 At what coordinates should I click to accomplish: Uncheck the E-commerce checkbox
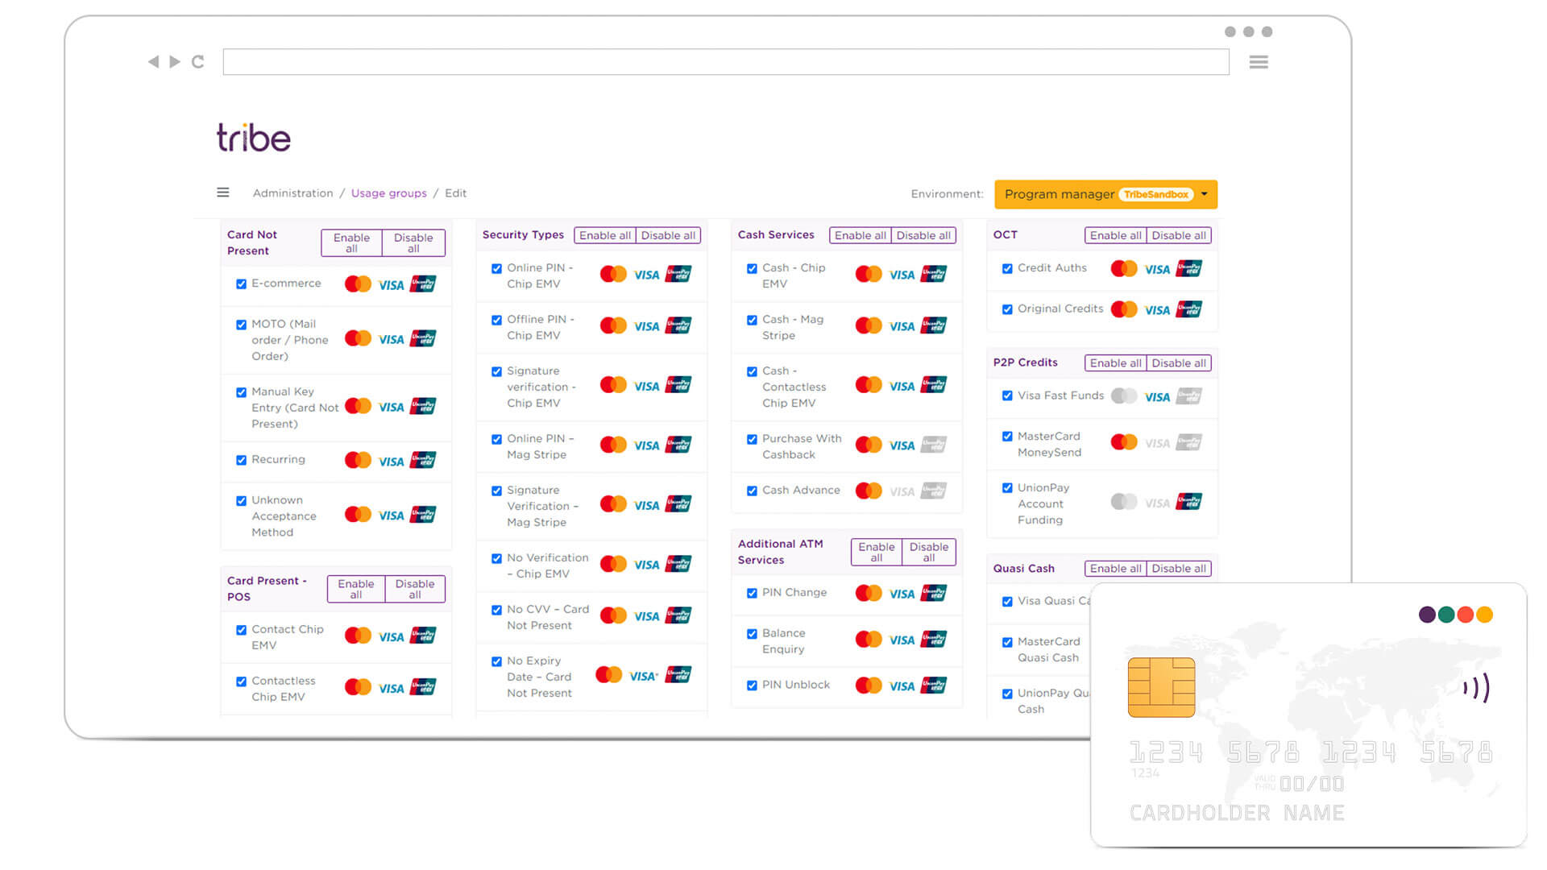point(241,284)
